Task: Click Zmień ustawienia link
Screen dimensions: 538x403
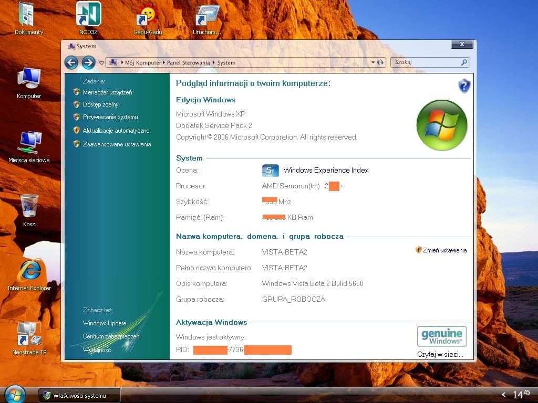Action: pos(444,250)
